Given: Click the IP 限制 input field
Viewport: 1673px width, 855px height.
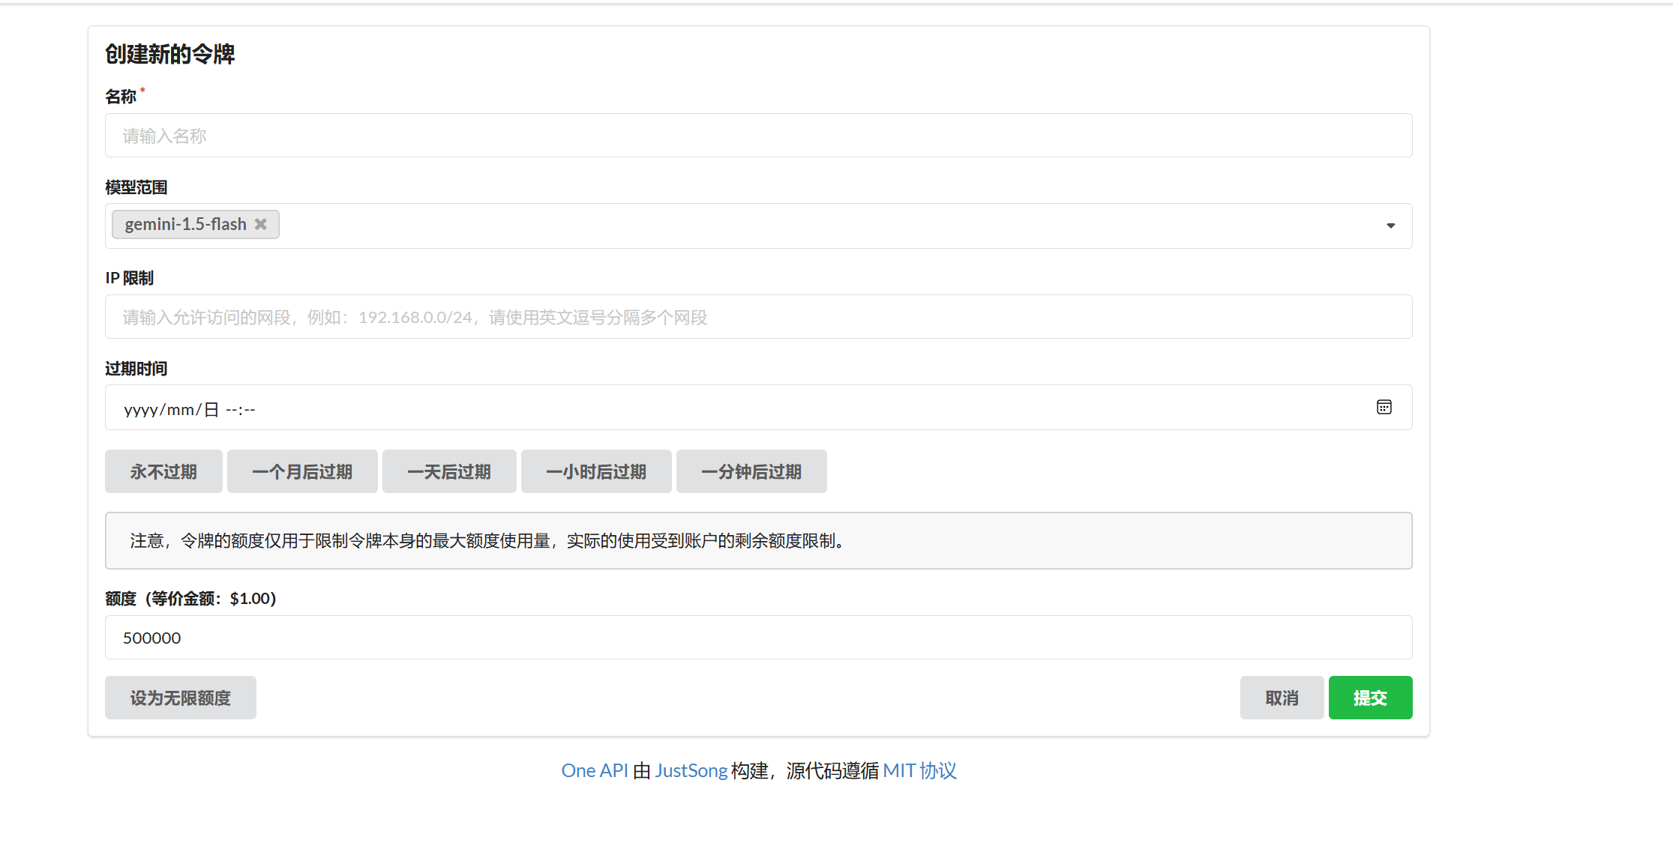Looking at the screenshot, I should coord(757,317).
